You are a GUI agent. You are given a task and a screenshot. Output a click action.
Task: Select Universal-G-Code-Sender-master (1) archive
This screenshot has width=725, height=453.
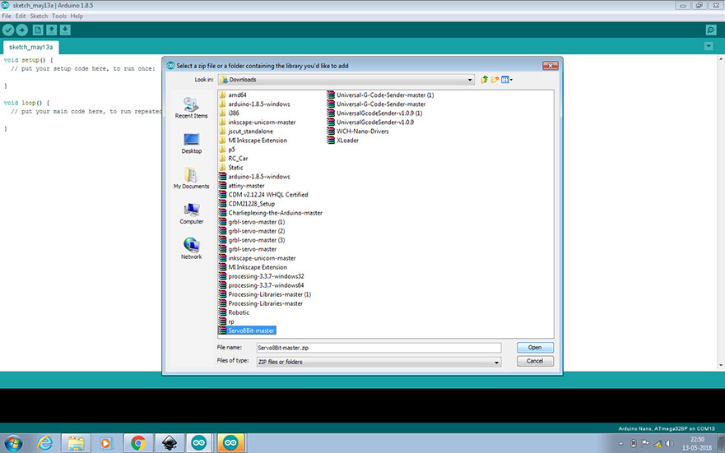pos(380,95)
